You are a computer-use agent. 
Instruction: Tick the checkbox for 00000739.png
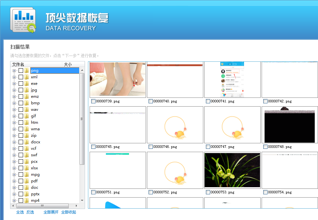(93, 101)
